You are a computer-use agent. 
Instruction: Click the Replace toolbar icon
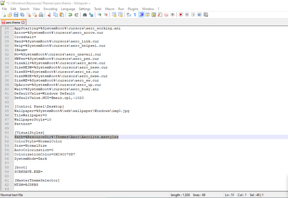pos(91,15)
